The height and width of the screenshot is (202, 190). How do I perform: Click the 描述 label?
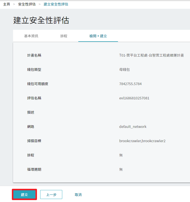(31, 112)
